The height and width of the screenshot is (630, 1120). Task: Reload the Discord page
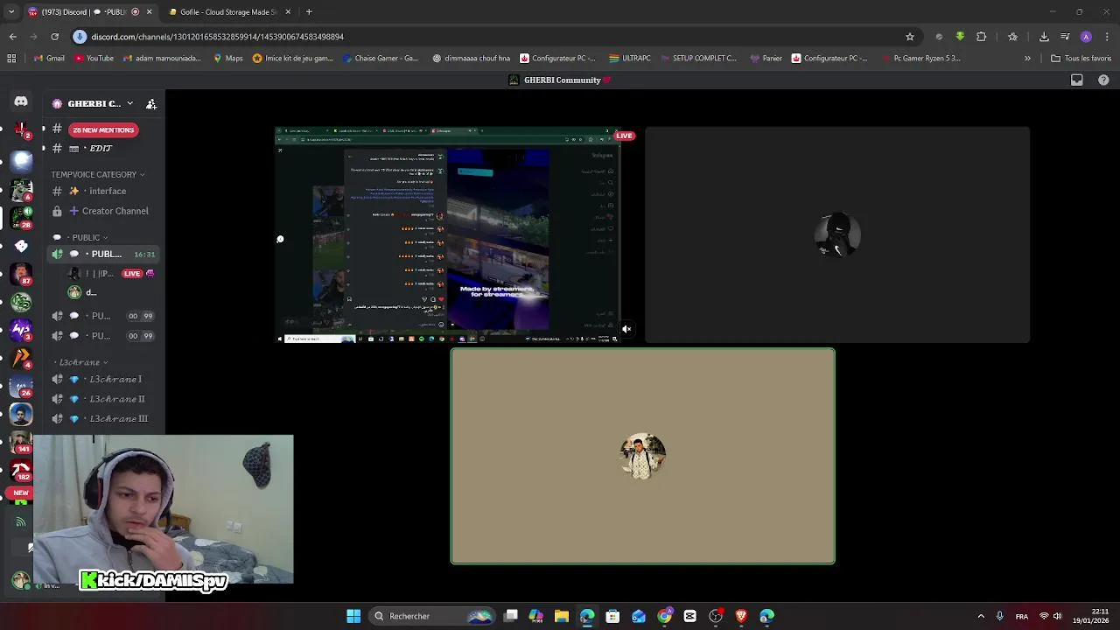[54, 37]
